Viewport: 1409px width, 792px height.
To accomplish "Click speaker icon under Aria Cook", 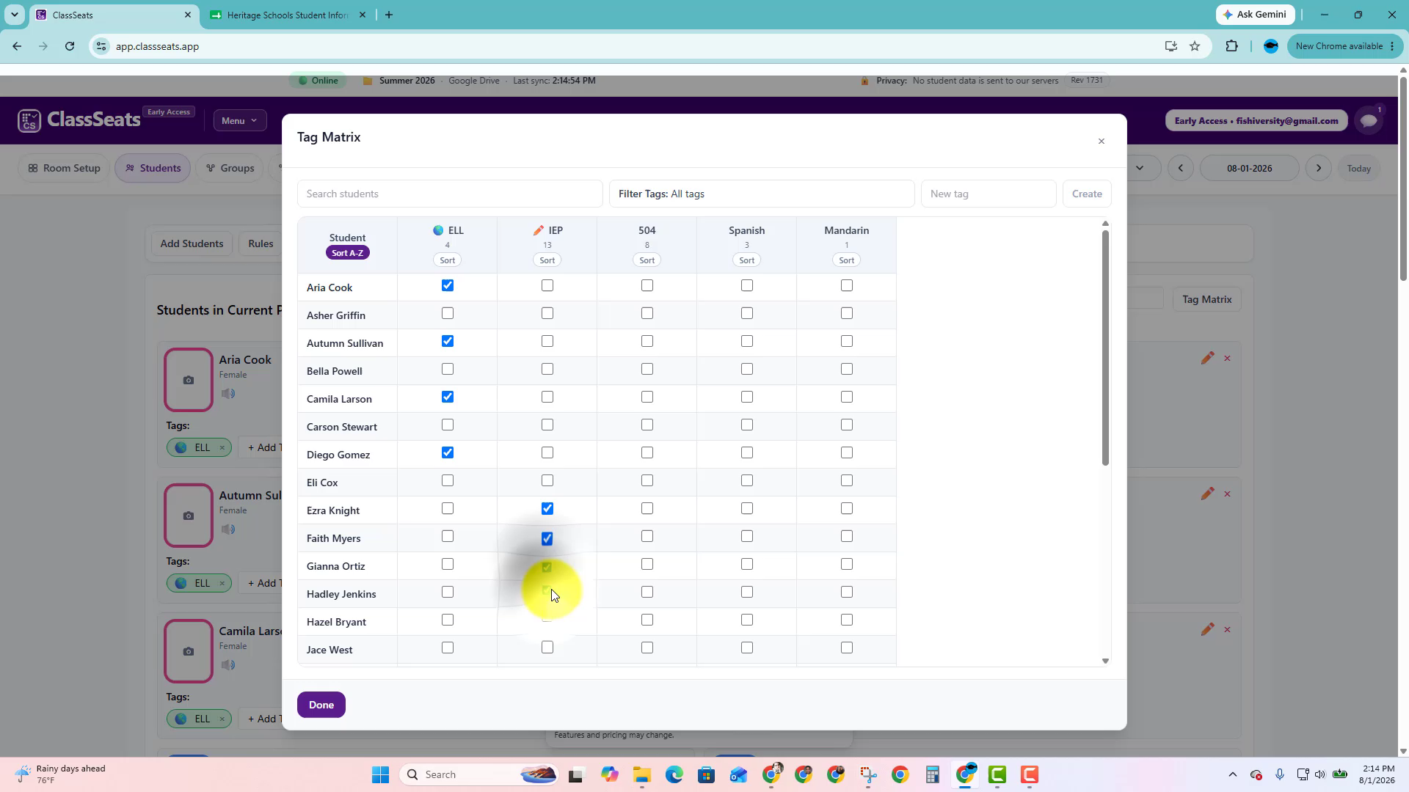I will click(228, 394).
